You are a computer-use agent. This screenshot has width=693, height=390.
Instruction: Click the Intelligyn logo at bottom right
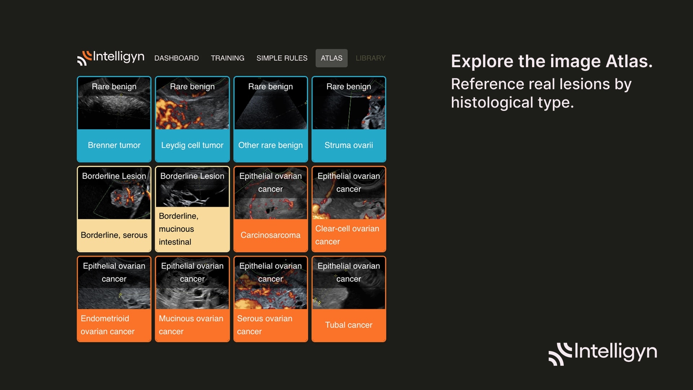coord(603,353)
